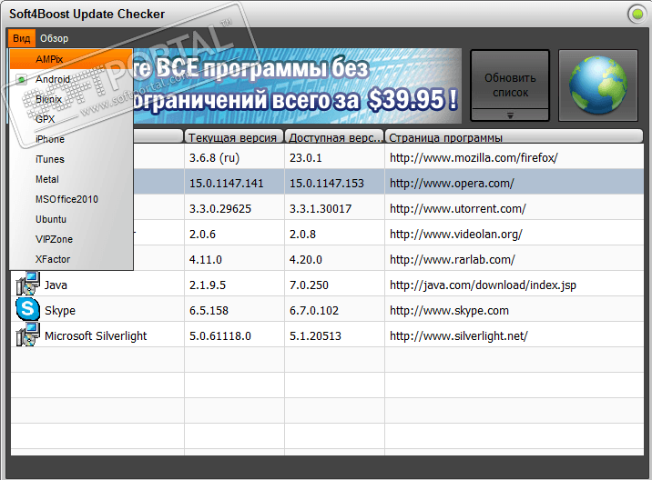Open the www.rarlab.com link
Screen dimensions: 652x480
pyautogui.click(x=452, y=259)
